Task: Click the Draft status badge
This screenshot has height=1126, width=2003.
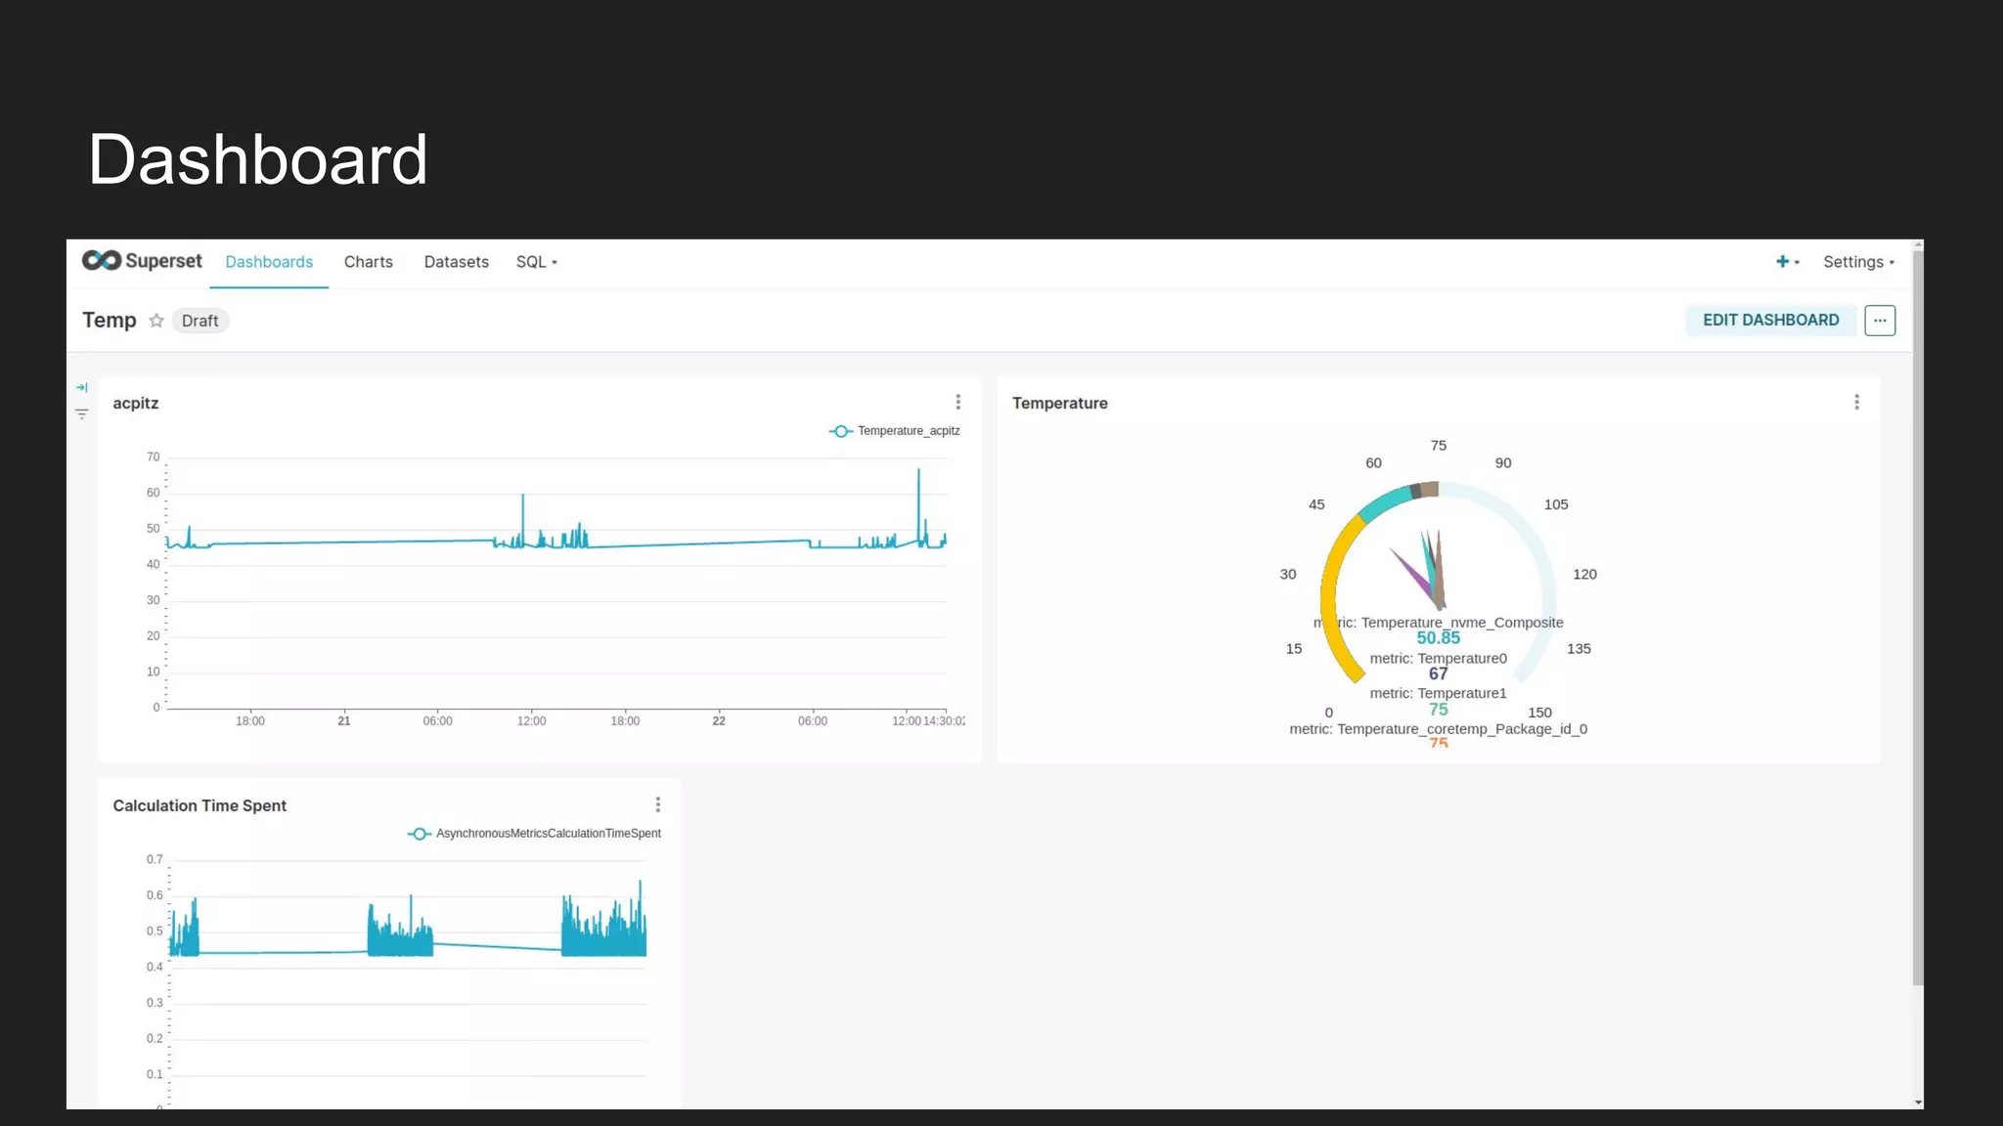Action: click(200, 321)
